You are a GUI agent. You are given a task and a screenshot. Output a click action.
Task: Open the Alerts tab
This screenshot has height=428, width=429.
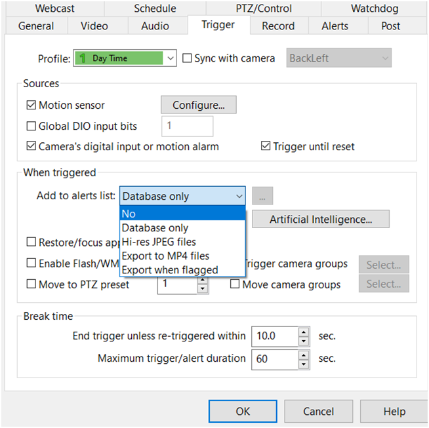pyautogui.click(x=335, y=26)
